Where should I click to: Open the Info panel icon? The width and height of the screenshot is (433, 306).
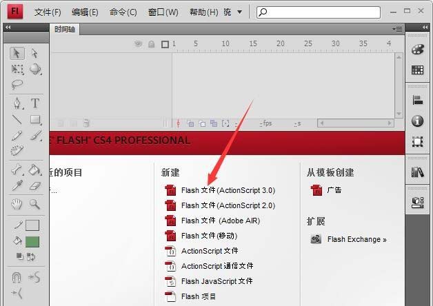tap(418, 121)
